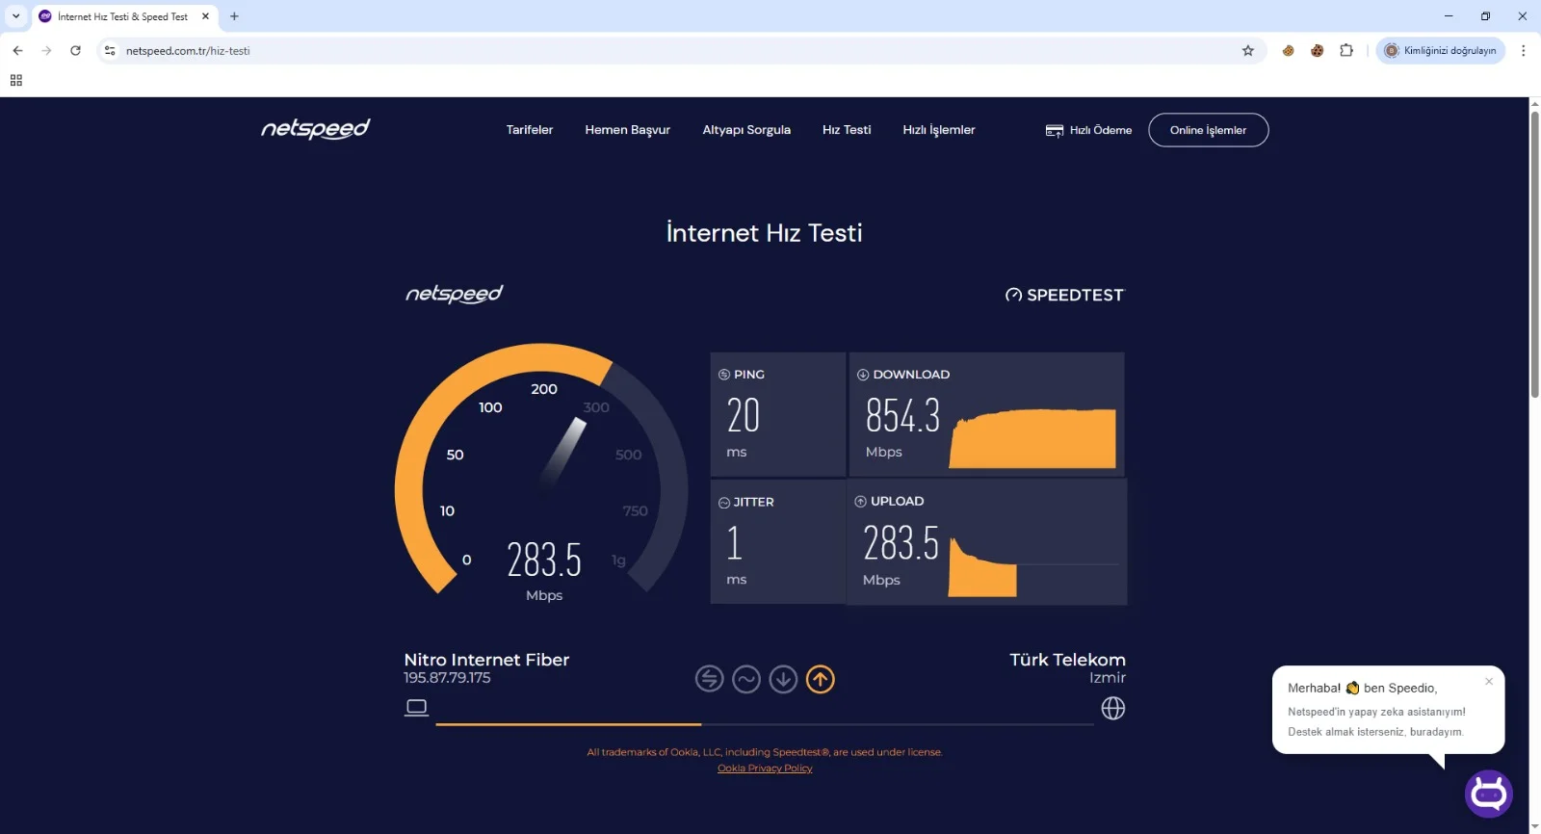Click the first cookie extension icon

click(1288, 51)
